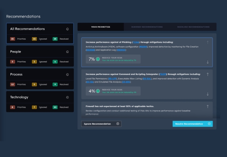Select the Technology category card
The height and width of the screenshot is (157, 227).
pyautogui.click(x=40, y=102)
